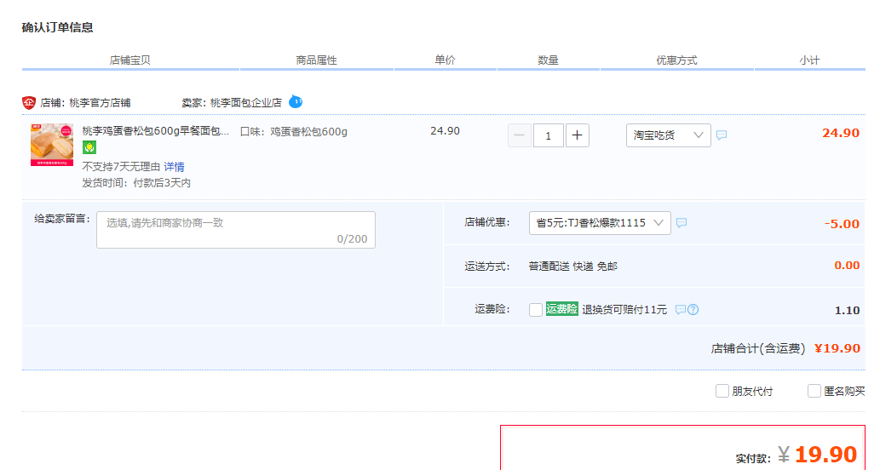The width and height of the screenshot is (880, 470).
Task: Focus the 给卖家留言 message box
Action: pyautogui.click(x=236, y=230)
